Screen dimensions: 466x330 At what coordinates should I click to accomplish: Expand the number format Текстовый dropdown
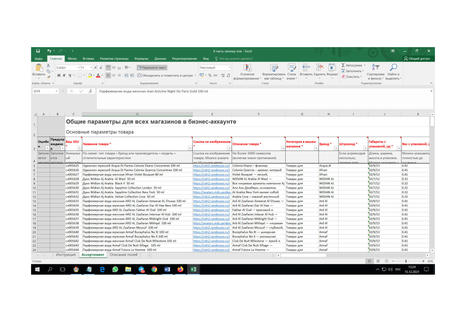215,68
